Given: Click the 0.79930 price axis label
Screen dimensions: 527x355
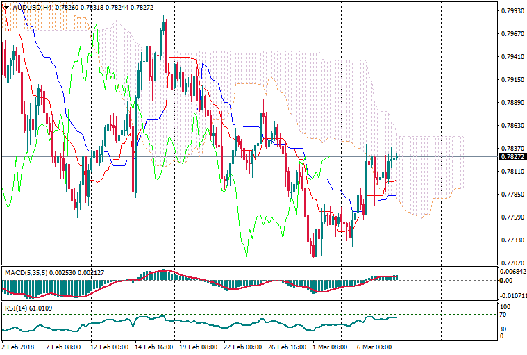Looking at the screenshot, I should click(x=511, y=11).
